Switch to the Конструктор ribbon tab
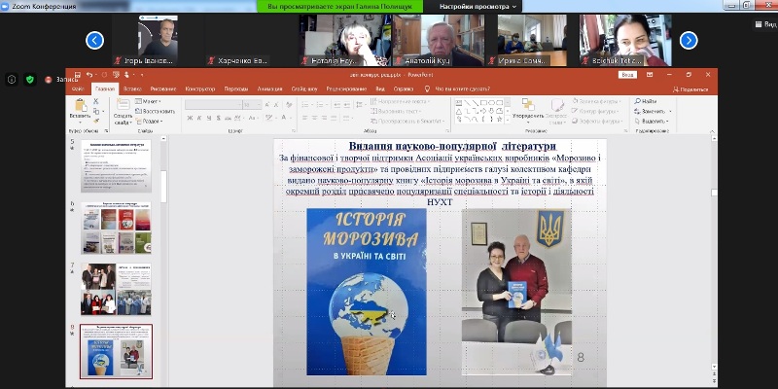This screenshot has height=389, width=778. pyautogui.click(x=200, y=88)
